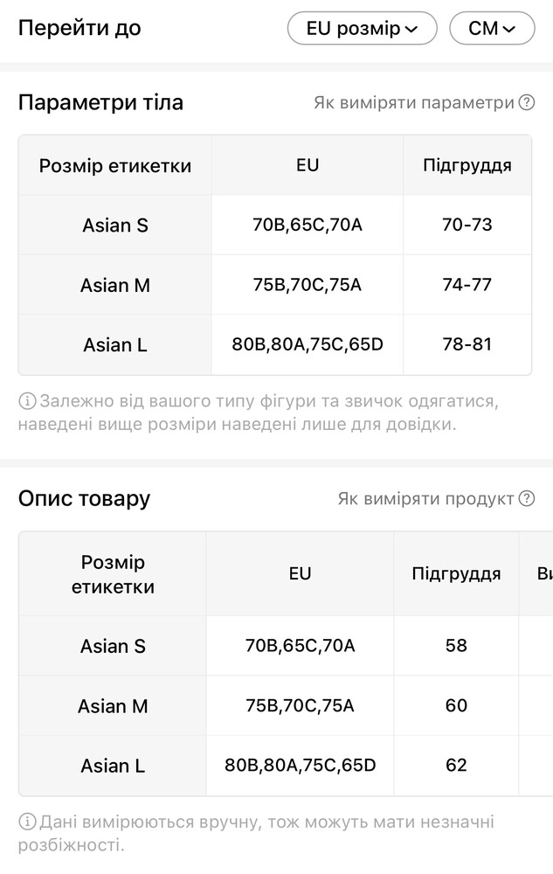Click the info icon before Залежно від вашого note
Screen dimensions: 553x874
[27, 402]
